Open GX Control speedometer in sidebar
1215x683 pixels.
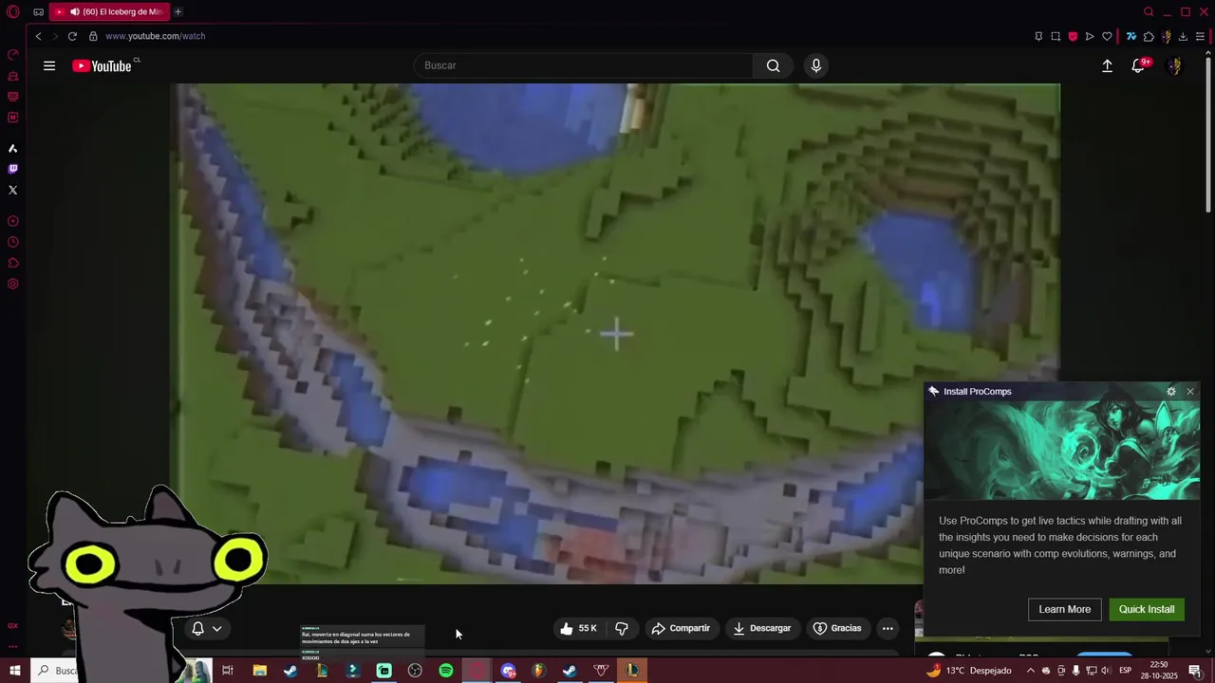coord(13,55)
